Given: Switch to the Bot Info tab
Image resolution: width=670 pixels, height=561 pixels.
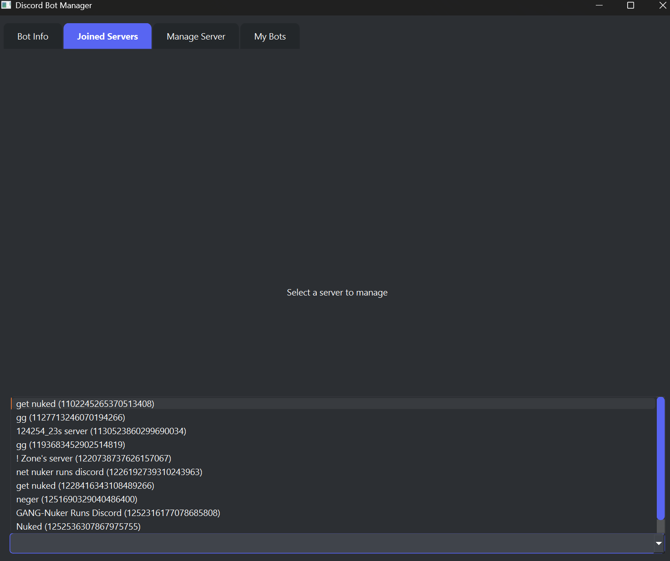Looking at the screenshot, I should pyautogui.click(x=32, y=36).
